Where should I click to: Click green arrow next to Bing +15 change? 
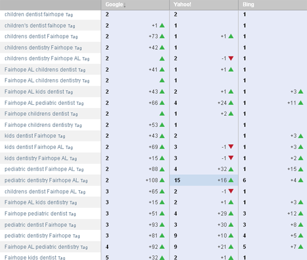click(x=301, y=169)
